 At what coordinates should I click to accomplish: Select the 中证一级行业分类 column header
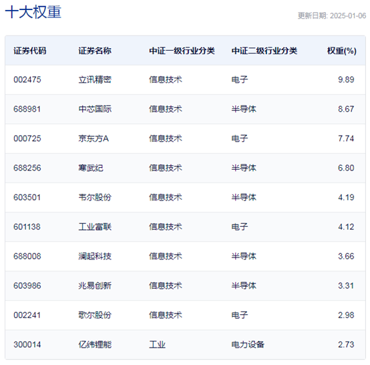click(182, 51)
